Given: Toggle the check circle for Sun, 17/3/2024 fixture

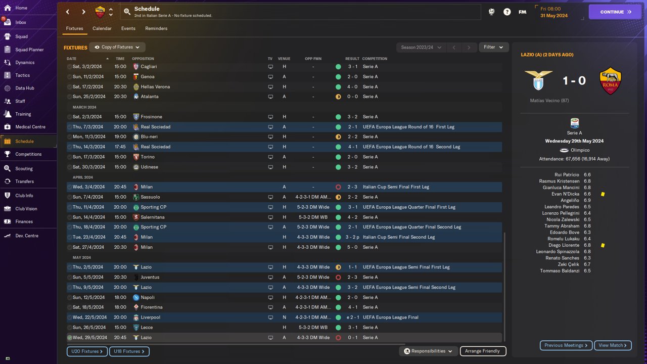Looking at the screenshot, I should (x=70, y=157).
